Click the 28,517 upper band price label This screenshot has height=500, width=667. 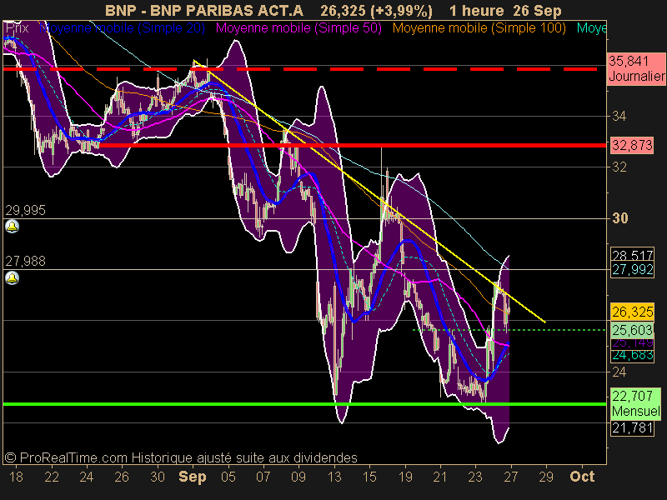632,255
